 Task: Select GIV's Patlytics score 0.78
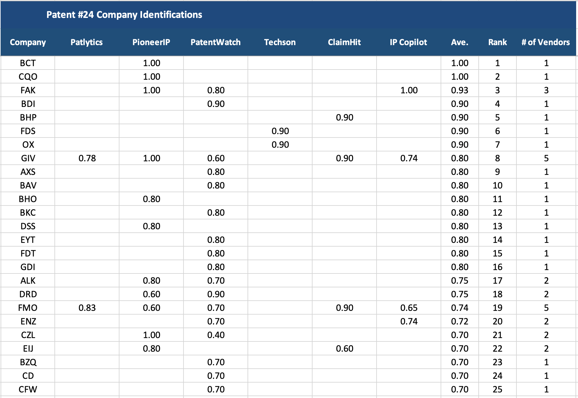pyautogui.click(x=87, y=158)
